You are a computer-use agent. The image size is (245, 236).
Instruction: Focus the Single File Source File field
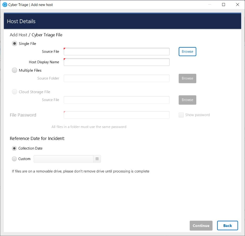pyautogui.click(x=117, y=51)
